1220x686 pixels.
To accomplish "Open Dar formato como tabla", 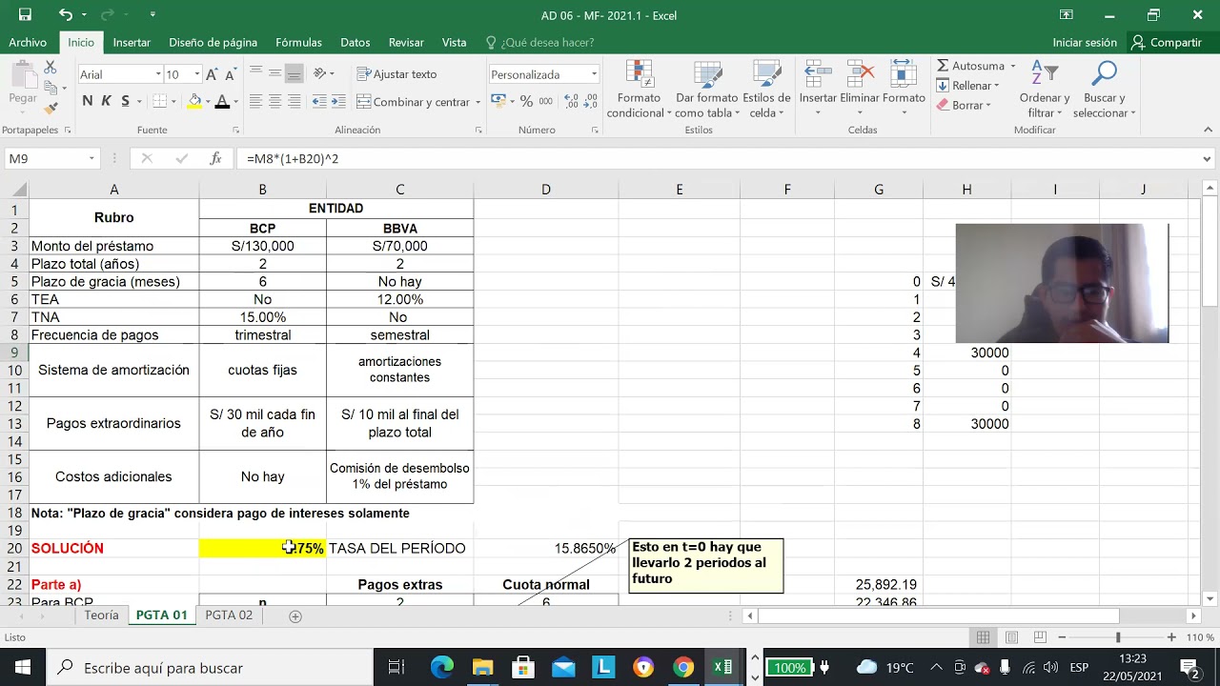I will coord(706,90).
